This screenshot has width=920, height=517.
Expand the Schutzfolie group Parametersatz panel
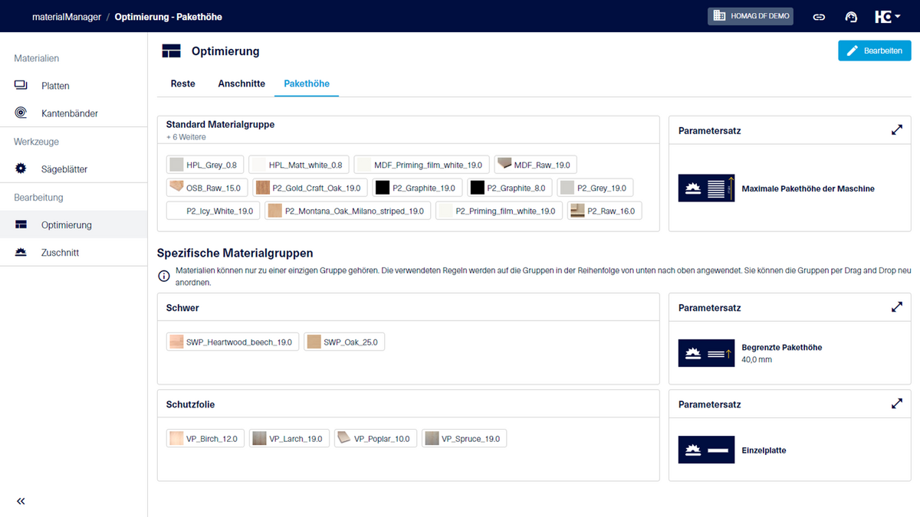pyautogui.click(x=896, y=404)
